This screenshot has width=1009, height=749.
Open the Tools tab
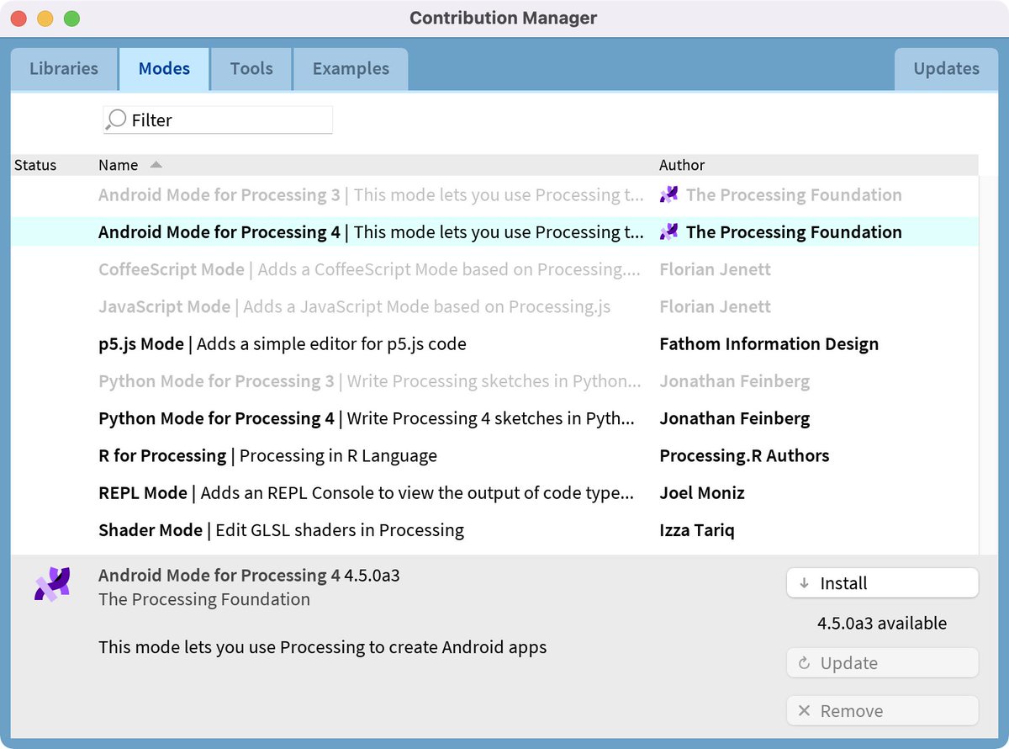point(251,69)
